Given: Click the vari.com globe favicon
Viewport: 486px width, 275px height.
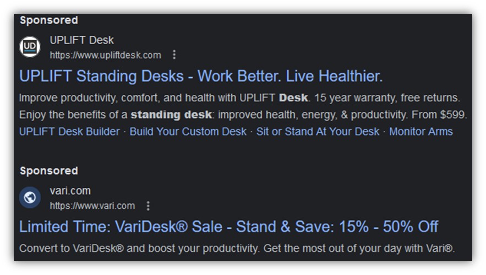Looking at the screenshot, I should pyautogui.click(x=30, y=197).
